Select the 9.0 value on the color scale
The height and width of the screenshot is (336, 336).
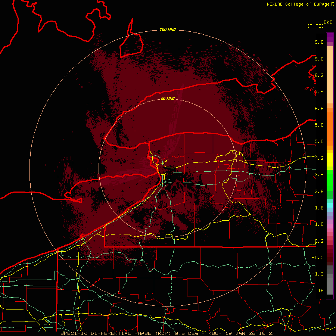click(x=319, y=59)
